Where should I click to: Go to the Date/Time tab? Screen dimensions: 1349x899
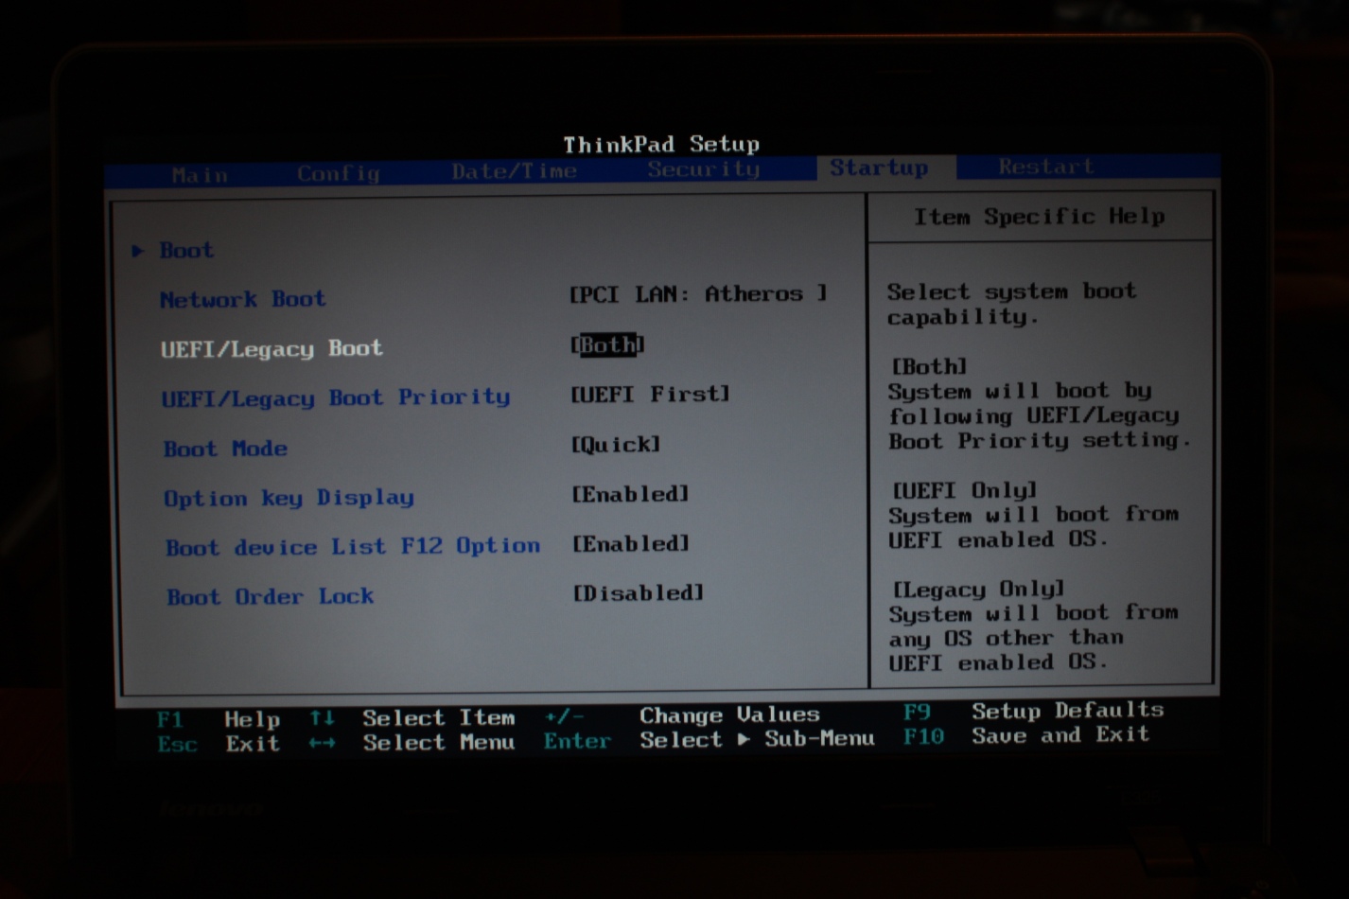(514, 171)
